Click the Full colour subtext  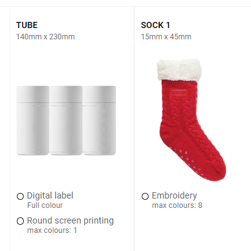(45, 205)
